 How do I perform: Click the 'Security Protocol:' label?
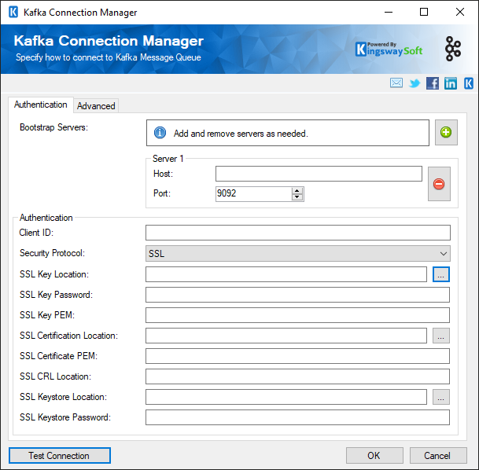pos(52,253)
